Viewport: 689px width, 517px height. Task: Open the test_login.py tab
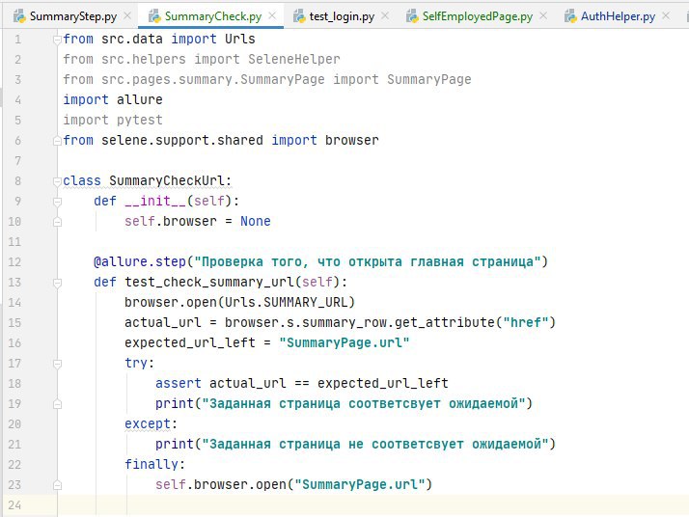click(342, 16)
